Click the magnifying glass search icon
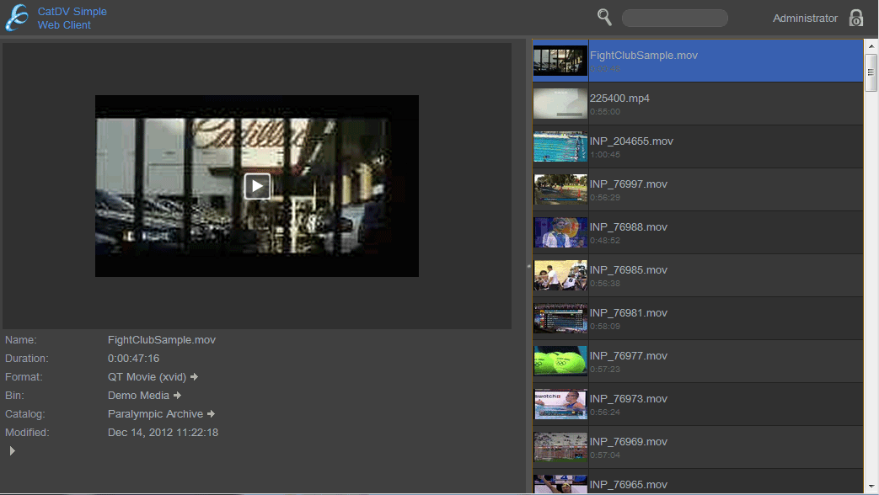The width and height of the screenshot is (879, 495). (x=604, y=18)
